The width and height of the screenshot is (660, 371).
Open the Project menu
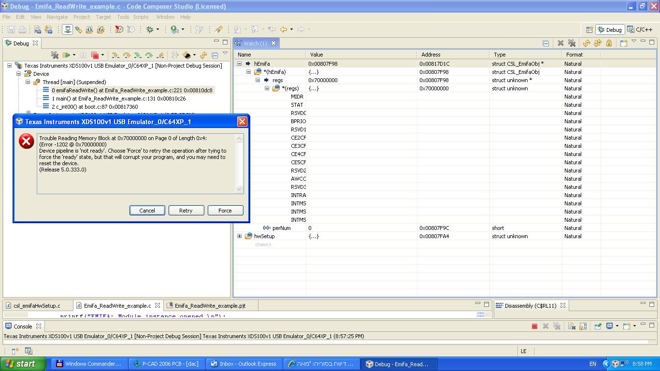coord(82,17)
